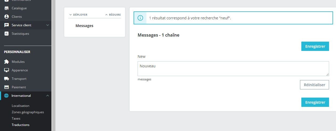Click the Clients person icon
336x131 pixels.
(7, 17)
